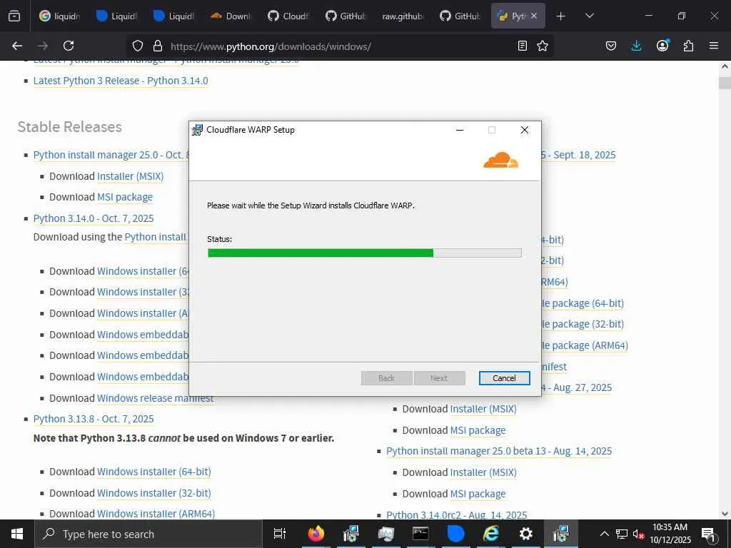Click the installation progress bar
Image resolution: width=731 pixels, height=548 pixels.
365,253
